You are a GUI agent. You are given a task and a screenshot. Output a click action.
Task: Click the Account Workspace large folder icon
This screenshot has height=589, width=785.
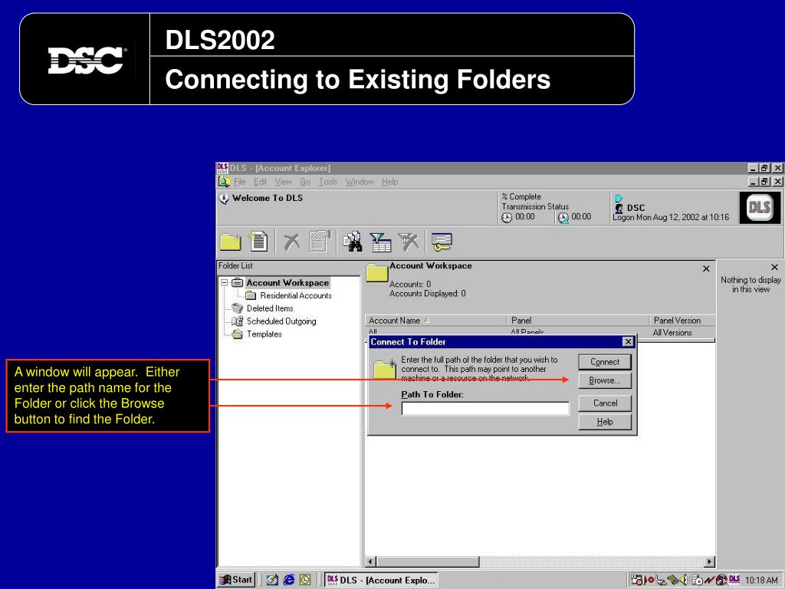point(377,272)
